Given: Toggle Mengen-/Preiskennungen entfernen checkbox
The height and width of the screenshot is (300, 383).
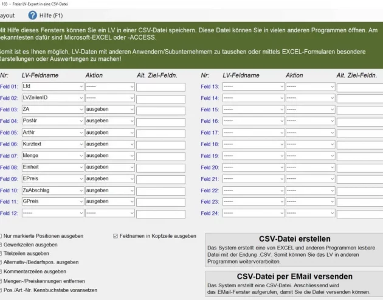Looking at the screenshot, I should click(x=2, y=281).
